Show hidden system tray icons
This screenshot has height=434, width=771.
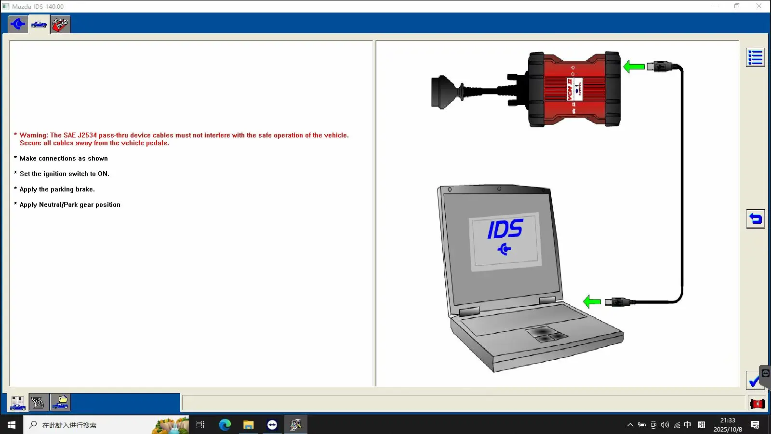630,425
